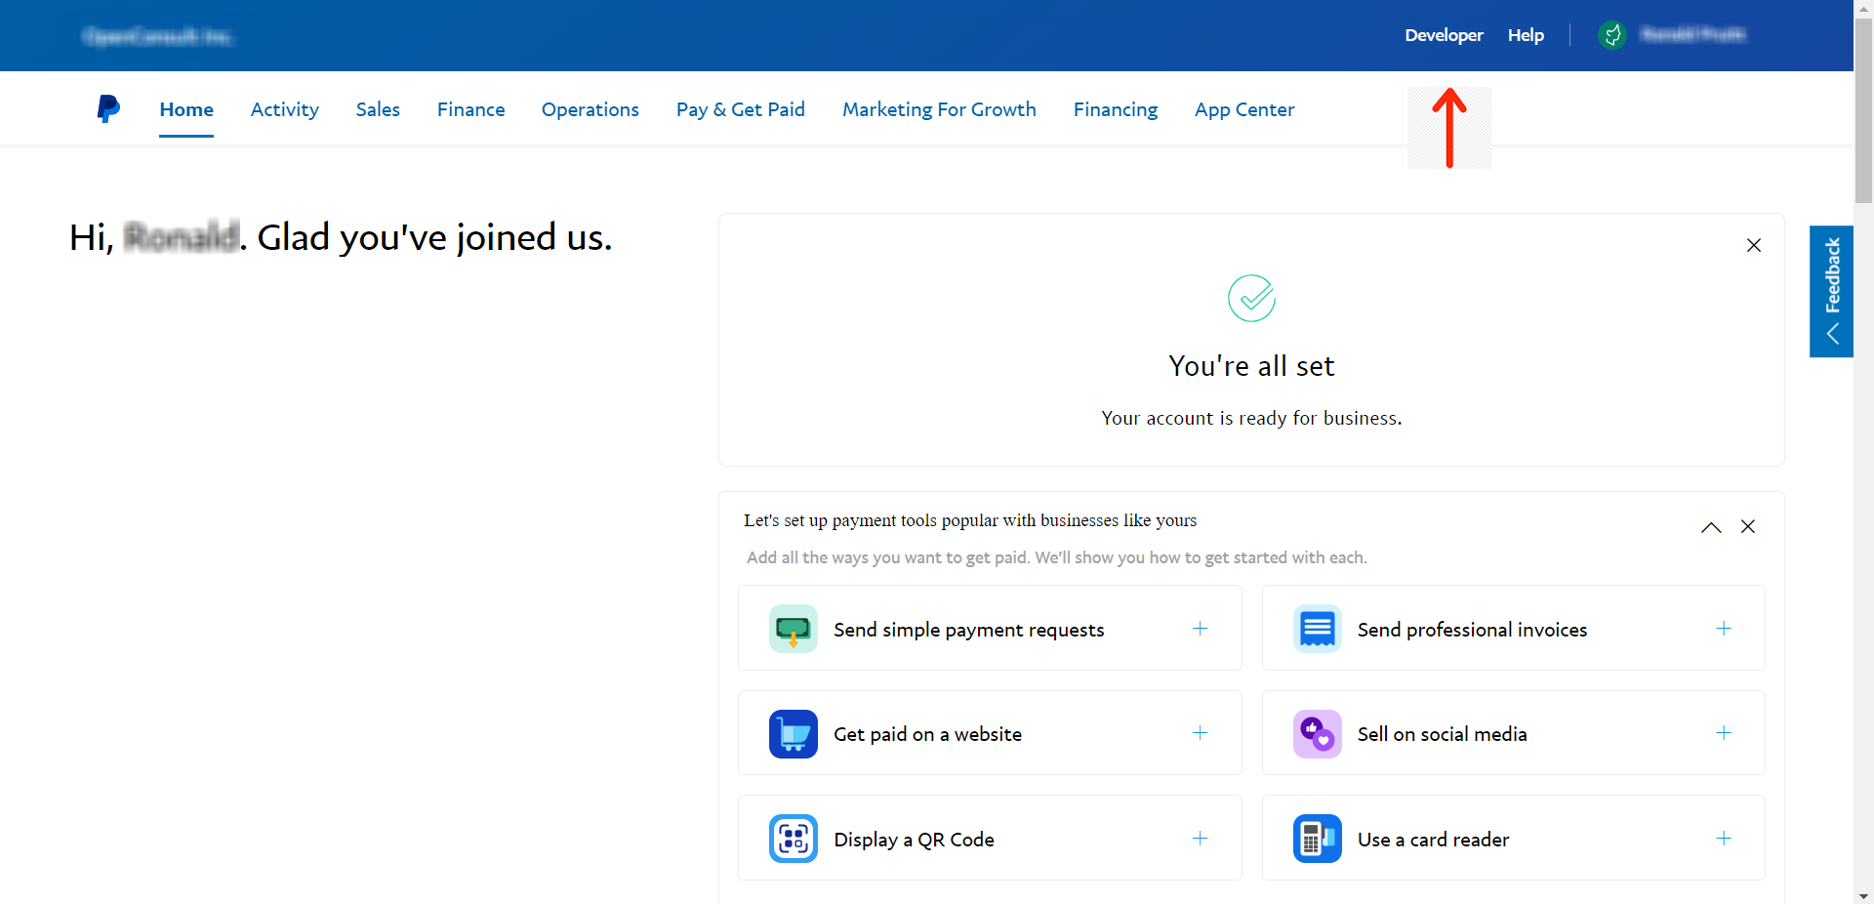
Task: Click the QR Code icon
Action: coord(793,839)
